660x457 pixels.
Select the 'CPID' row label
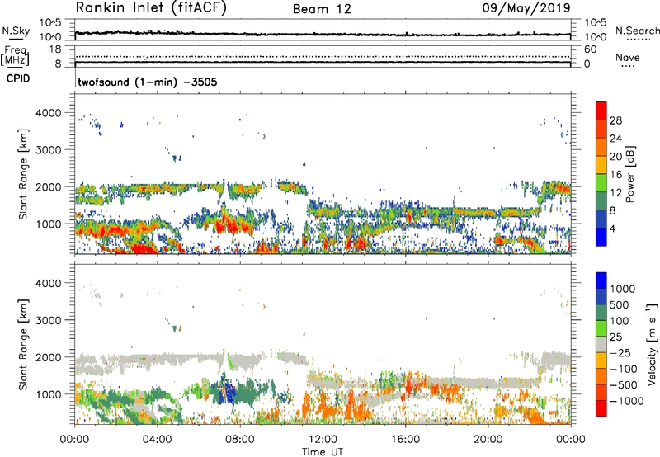click(x=18, y=78)
